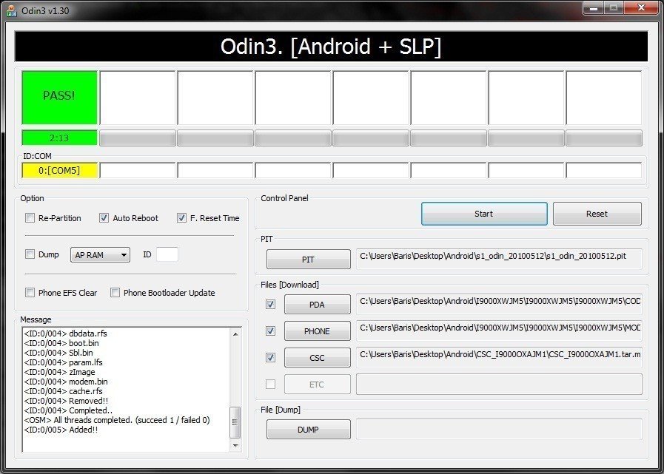Click the 'param.lfs' log entry

[x=63, y=362]
